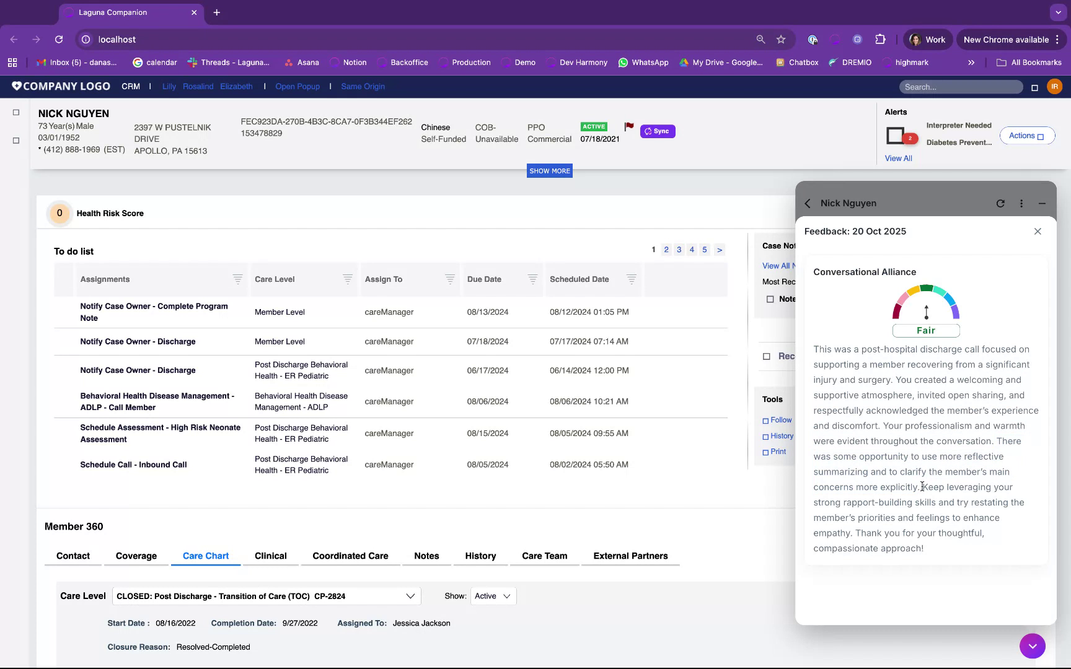Image resolution: width=1071 pixels, height=669 pixels.
Task: Check the History checkbox under Tools
Action: pyautogui.click(x=766, y=436)
